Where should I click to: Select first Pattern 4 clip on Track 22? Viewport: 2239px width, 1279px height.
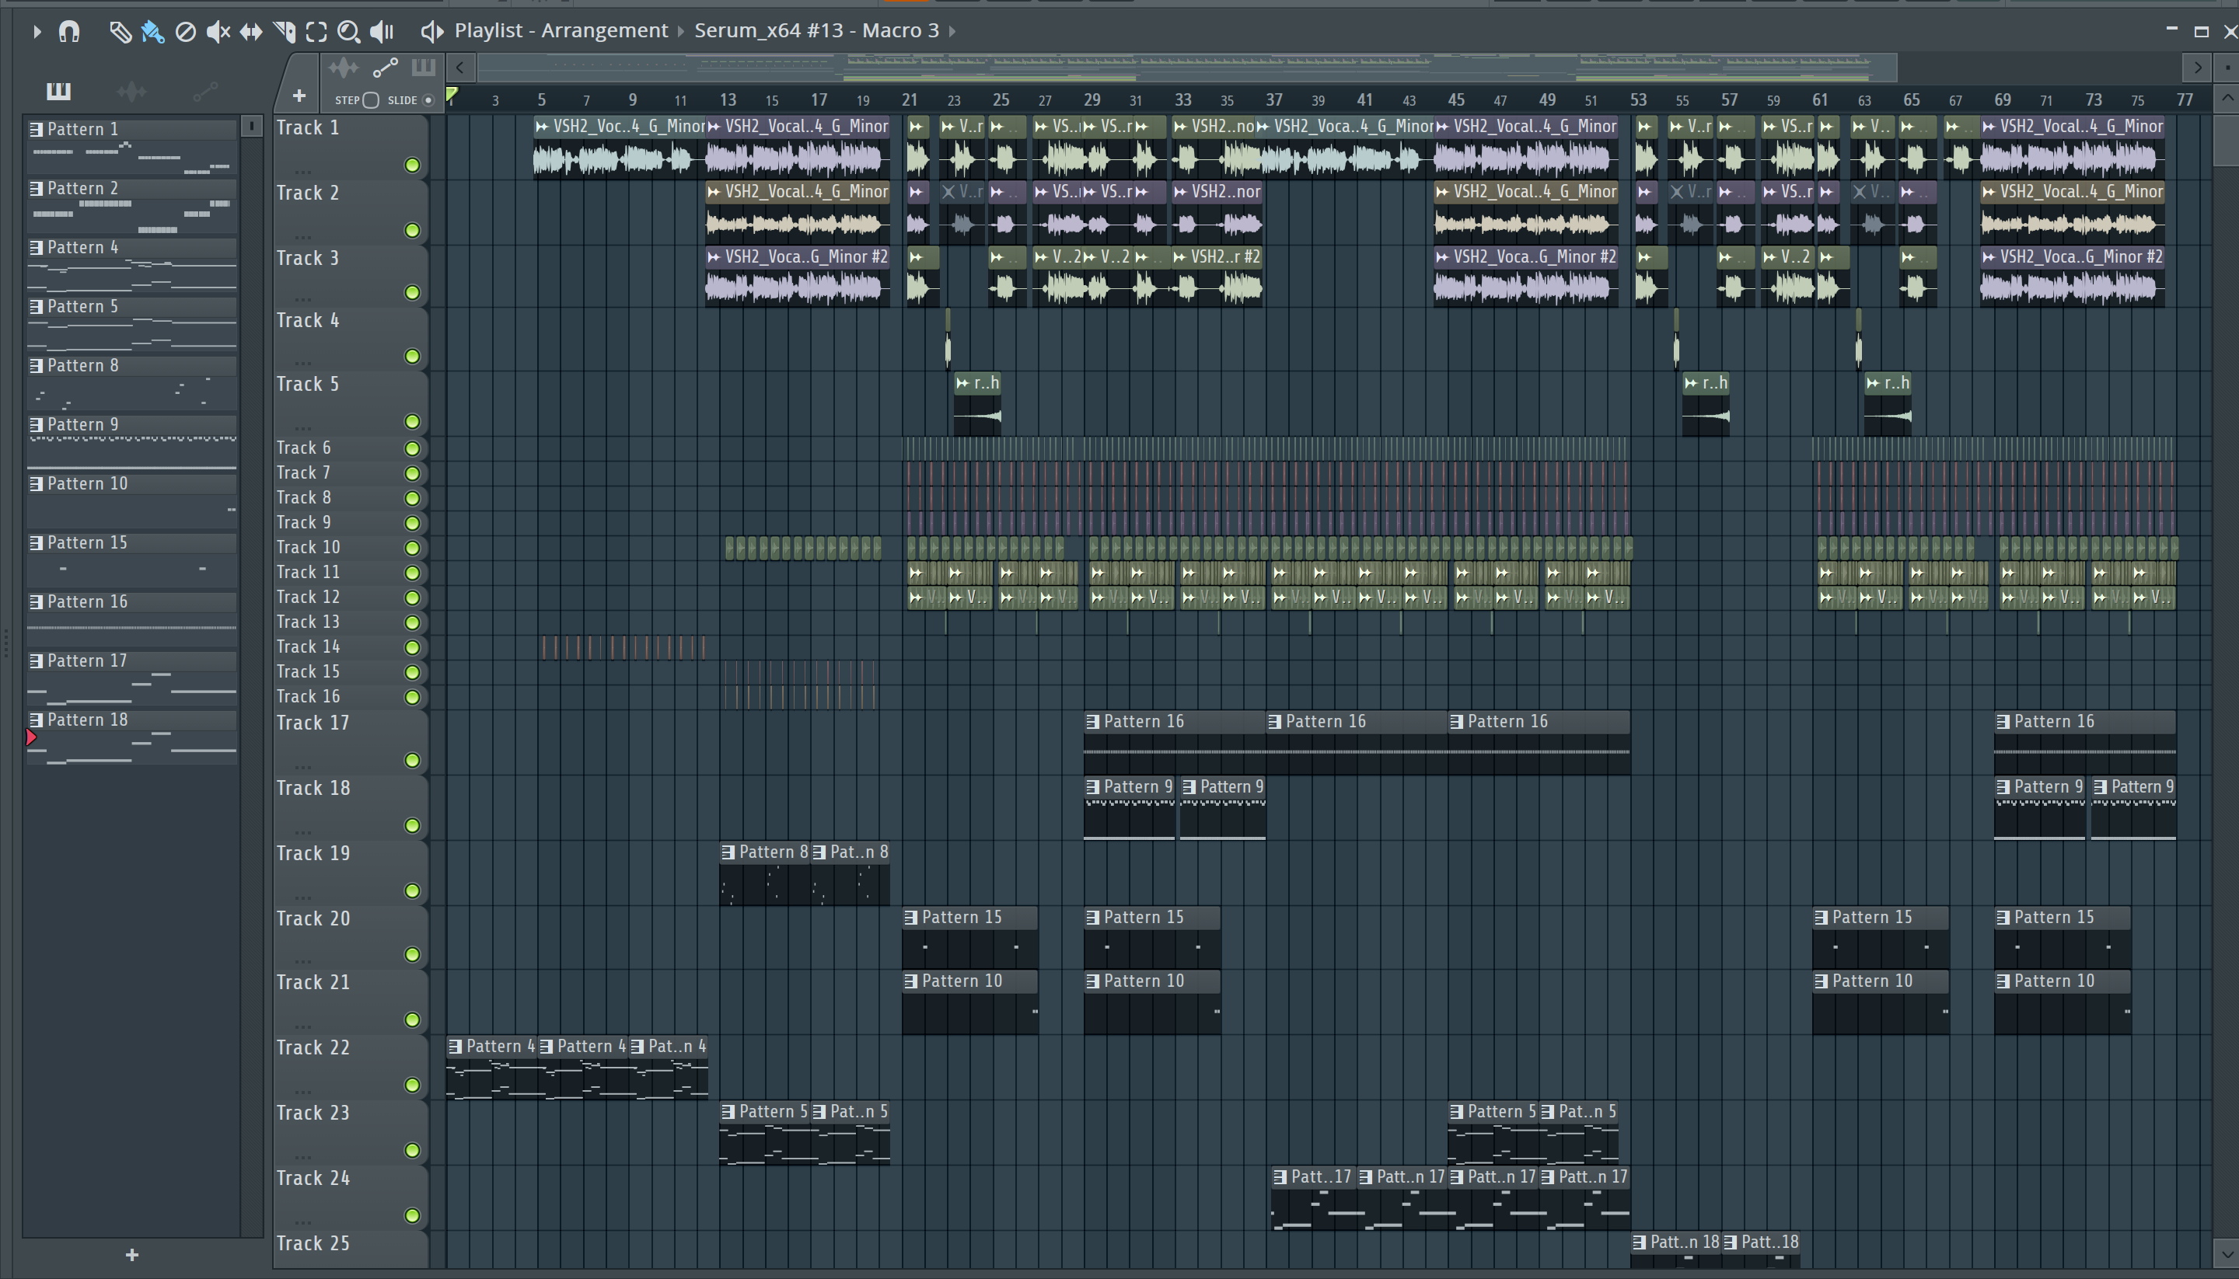pyautogui.click(x=491, y=1068)
